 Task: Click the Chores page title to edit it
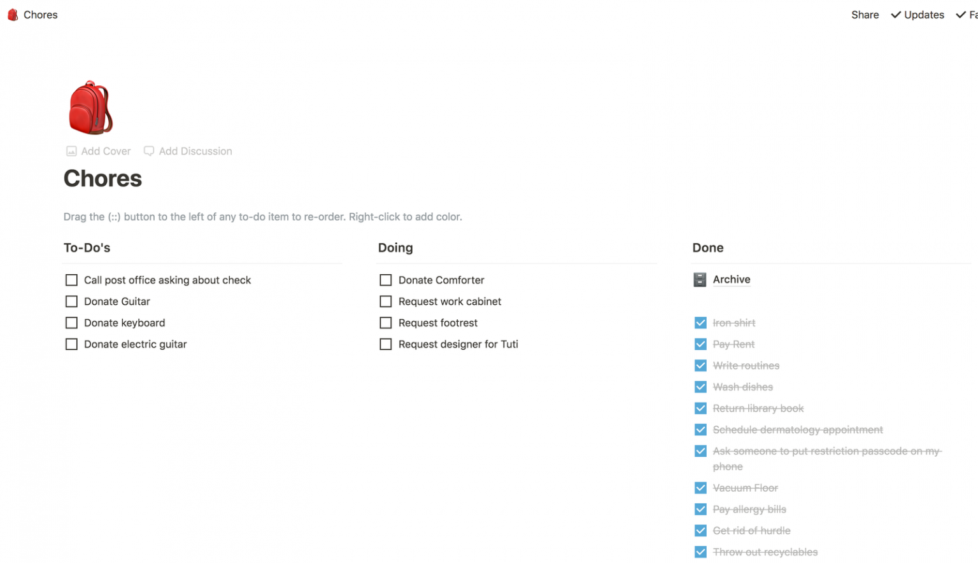click(x=103, y=179)
